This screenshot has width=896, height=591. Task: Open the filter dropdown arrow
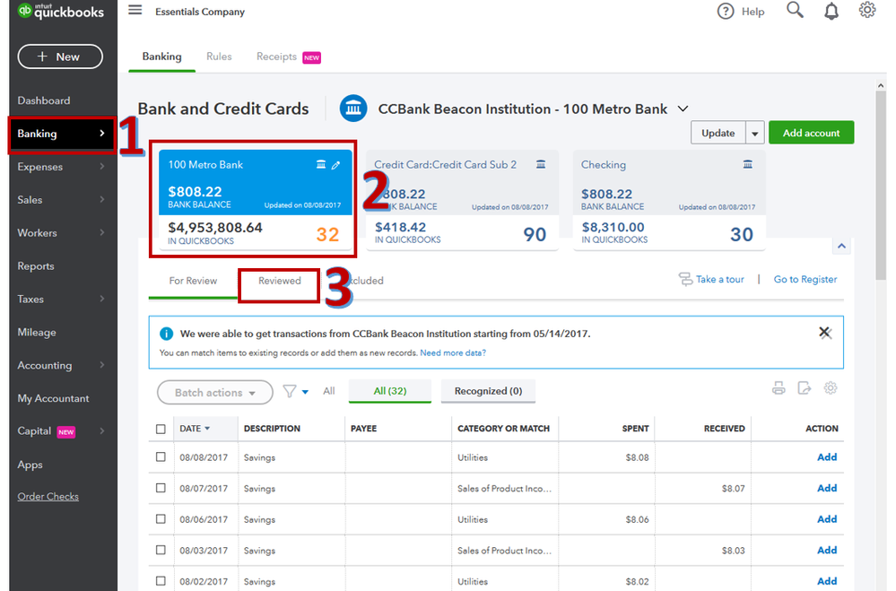point(305,392)
